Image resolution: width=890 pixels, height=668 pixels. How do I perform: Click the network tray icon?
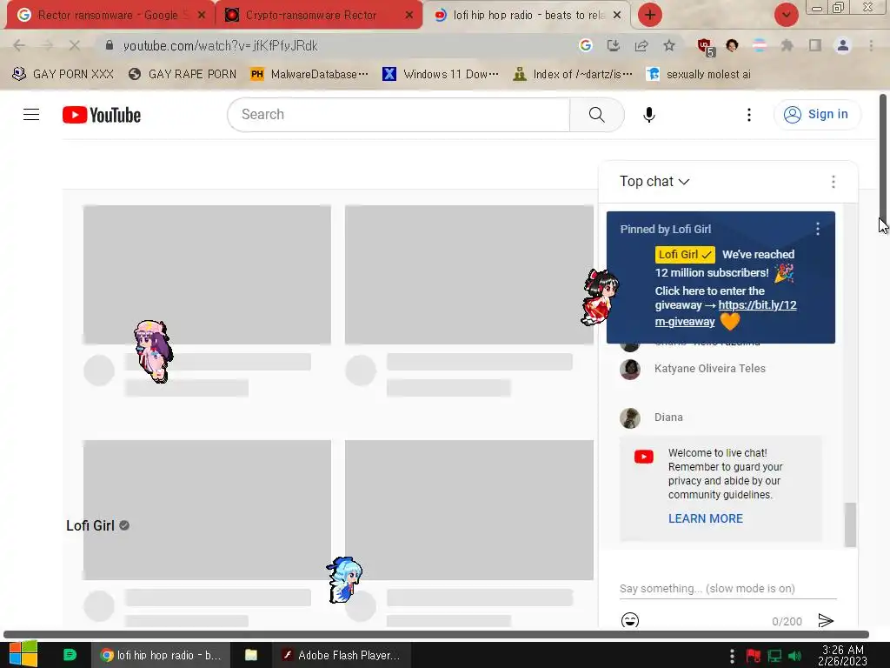click(774, 657)
